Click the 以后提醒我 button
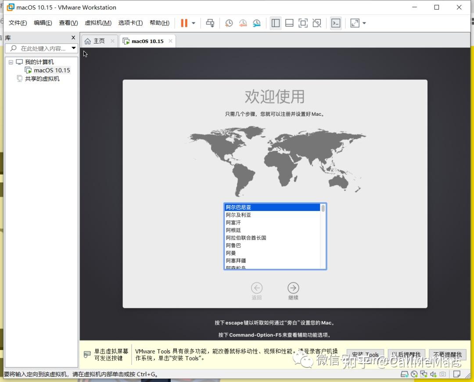474x382 pixels. 406,354
